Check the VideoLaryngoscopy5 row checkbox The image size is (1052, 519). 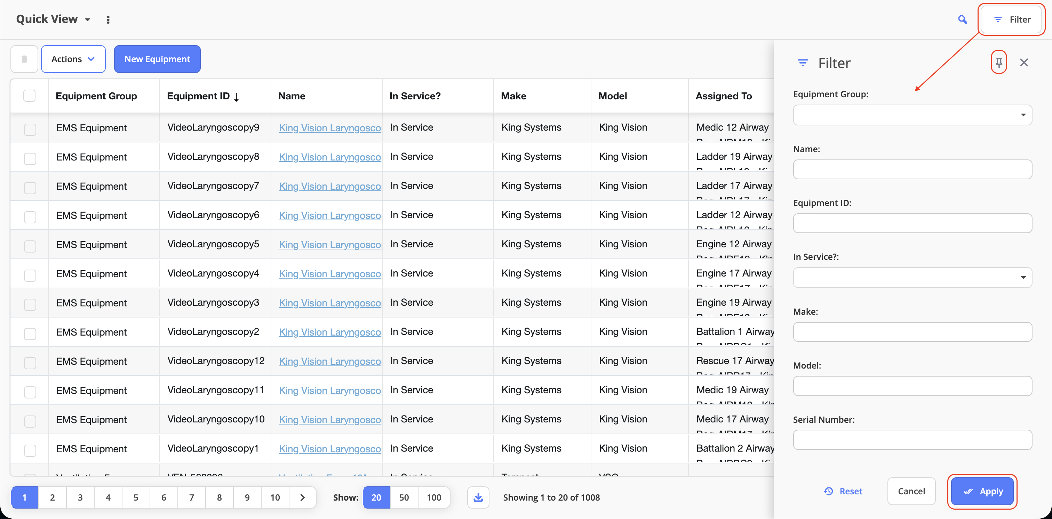tap(30, 246)
